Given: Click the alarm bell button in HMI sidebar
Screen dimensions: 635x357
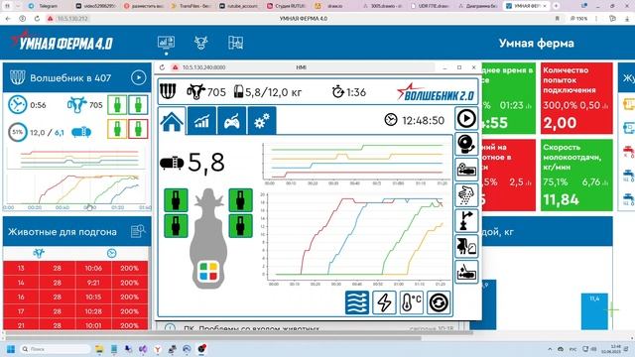Looking at the screenshot, I should coord(466,144).
